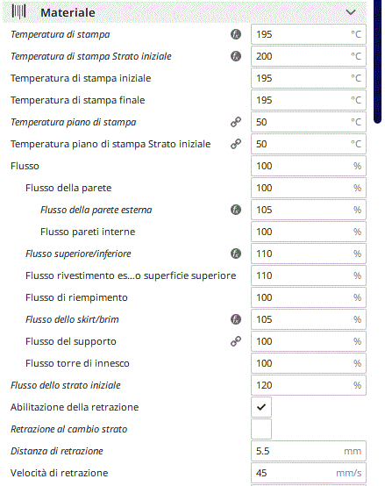Disable the Abilitazione della retrazione checkbox
This screenshot has width=385, height=486.
pyautogui.click(x=261, y=407)
